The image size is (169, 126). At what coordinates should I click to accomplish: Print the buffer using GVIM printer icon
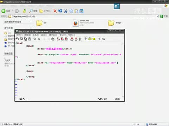coord(30,39)
